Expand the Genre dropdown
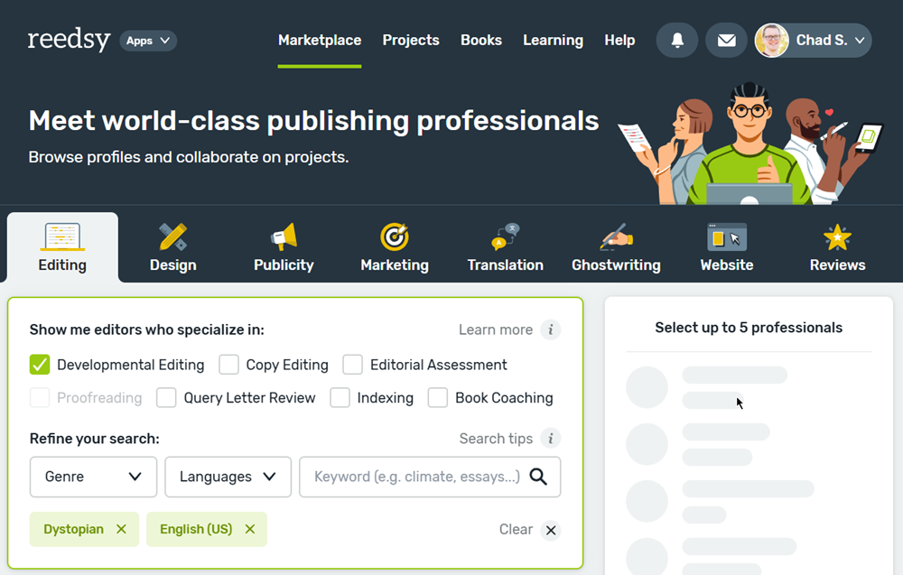Viewport: 903px width, 575px height. [x=93, y=477]
